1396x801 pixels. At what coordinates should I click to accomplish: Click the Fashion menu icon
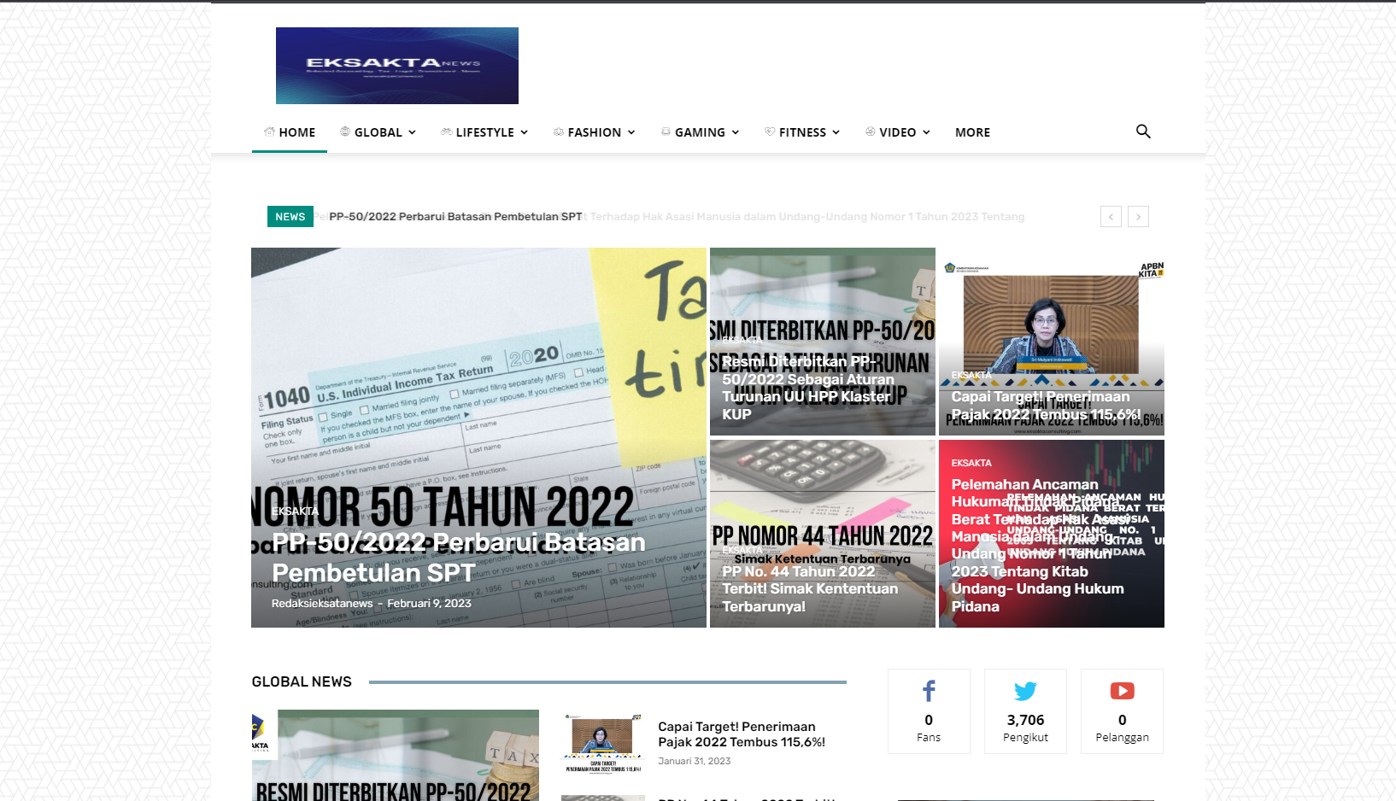(x=559, y=132)
